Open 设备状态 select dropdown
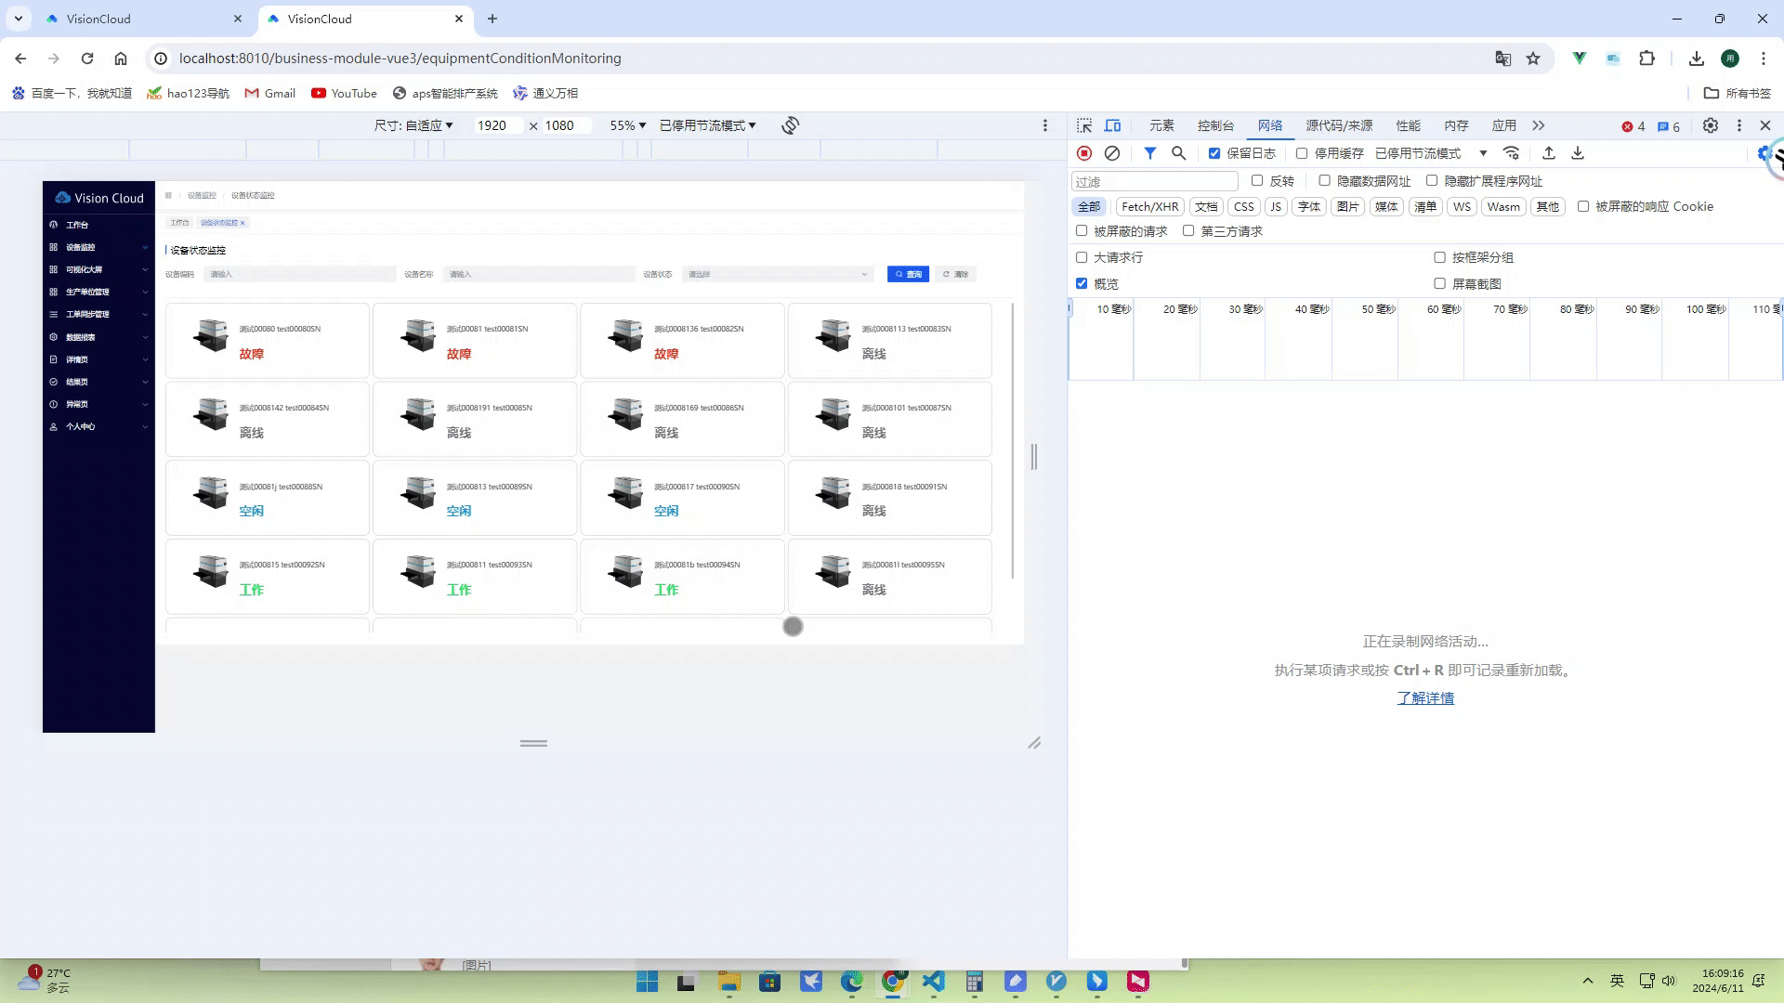This screenshot has width=1784, height=1003. coord(779,274)
